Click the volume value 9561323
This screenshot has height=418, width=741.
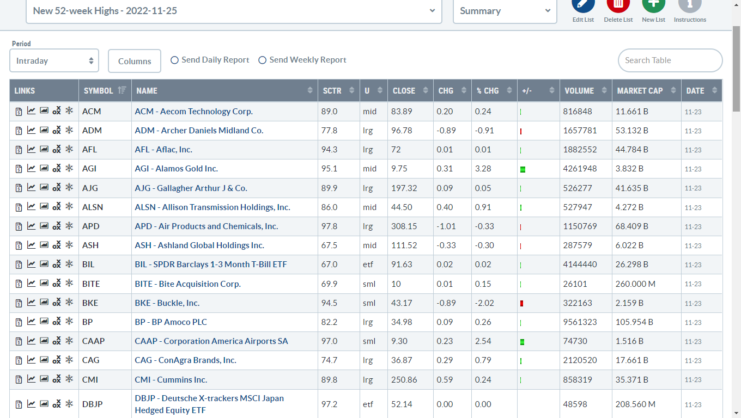coord(580,322)
